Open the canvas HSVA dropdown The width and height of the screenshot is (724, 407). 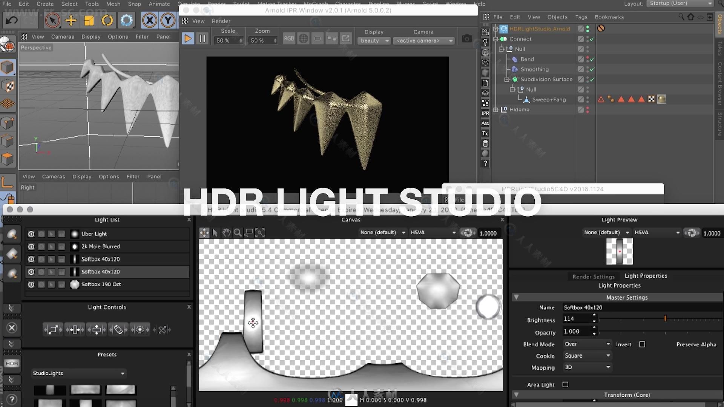point(433,233)
